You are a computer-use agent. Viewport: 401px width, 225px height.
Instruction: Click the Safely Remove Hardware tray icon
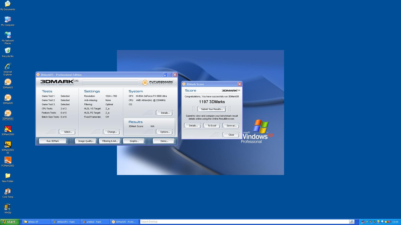click(x=374, y=222)
